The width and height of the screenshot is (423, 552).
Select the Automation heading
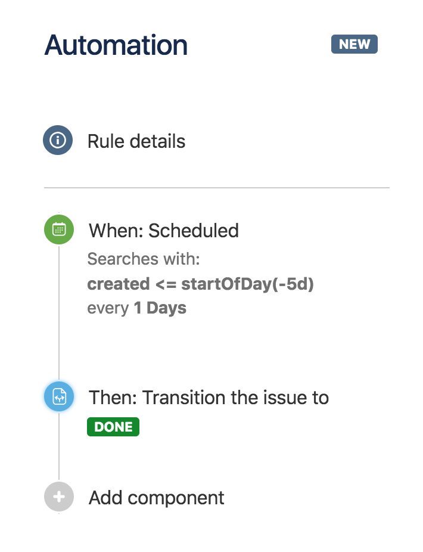click(114, 44)
